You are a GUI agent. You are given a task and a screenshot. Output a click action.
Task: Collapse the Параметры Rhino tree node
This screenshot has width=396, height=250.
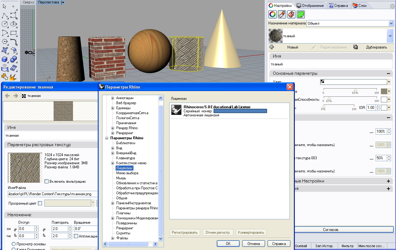coord(107,138)
